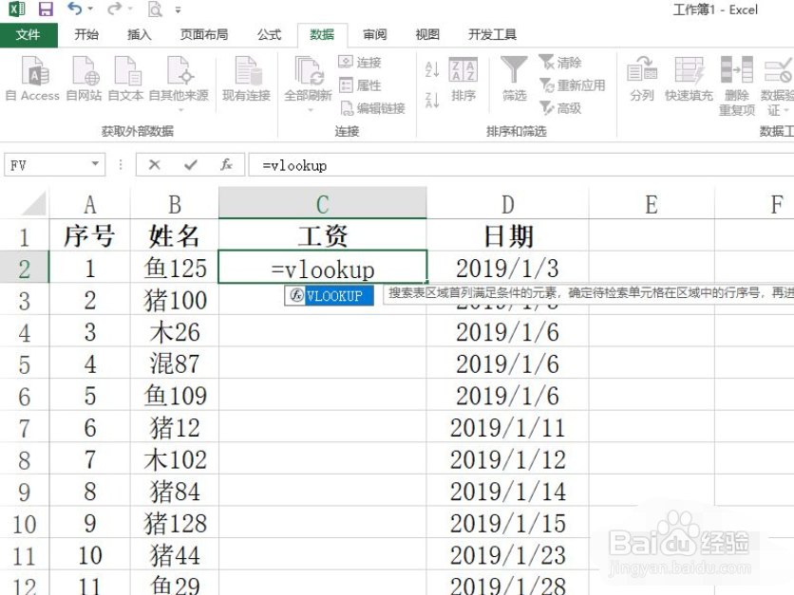The width and height of the screenshot is (794, 595).
Task: Click cell C1 containing 工资
Action: click(323, 235)
